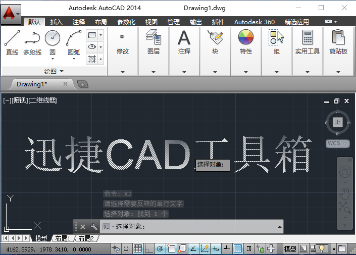Open the Clipboard (剪贴板) panel

[338, 51]
